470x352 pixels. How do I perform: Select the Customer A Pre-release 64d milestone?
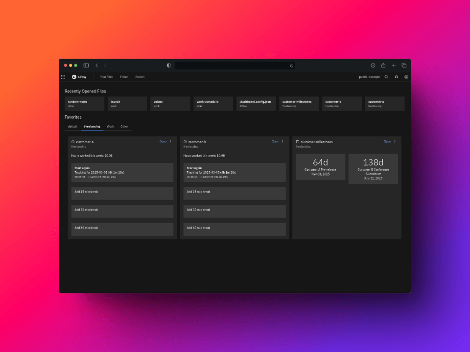pos(320,168)
